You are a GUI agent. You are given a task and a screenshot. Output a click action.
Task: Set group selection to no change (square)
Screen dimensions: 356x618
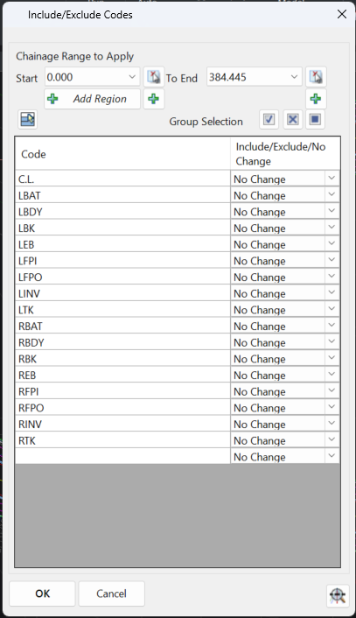click(x=315, y=119)
